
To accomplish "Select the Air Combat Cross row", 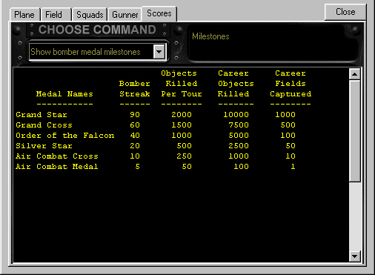I will point(156,156).
